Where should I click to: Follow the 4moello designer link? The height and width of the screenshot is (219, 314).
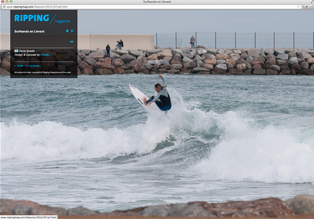pos(45,55)
